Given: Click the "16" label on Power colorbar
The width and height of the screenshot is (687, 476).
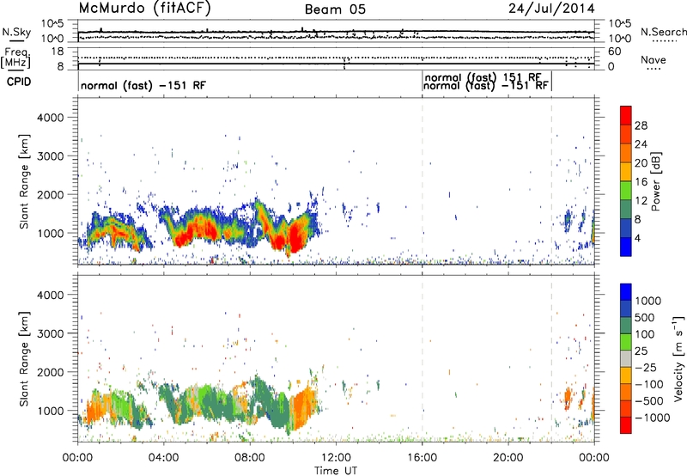Looking at the screenshot, I should point(641,182).
